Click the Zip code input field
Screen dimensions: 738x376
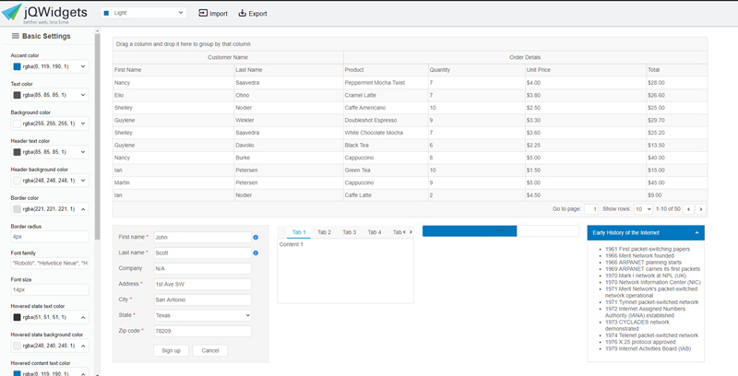202,331
